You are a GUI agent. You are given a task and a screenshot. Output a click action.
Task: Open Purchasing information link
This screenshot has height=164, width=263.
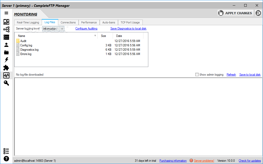click(173, 161)
